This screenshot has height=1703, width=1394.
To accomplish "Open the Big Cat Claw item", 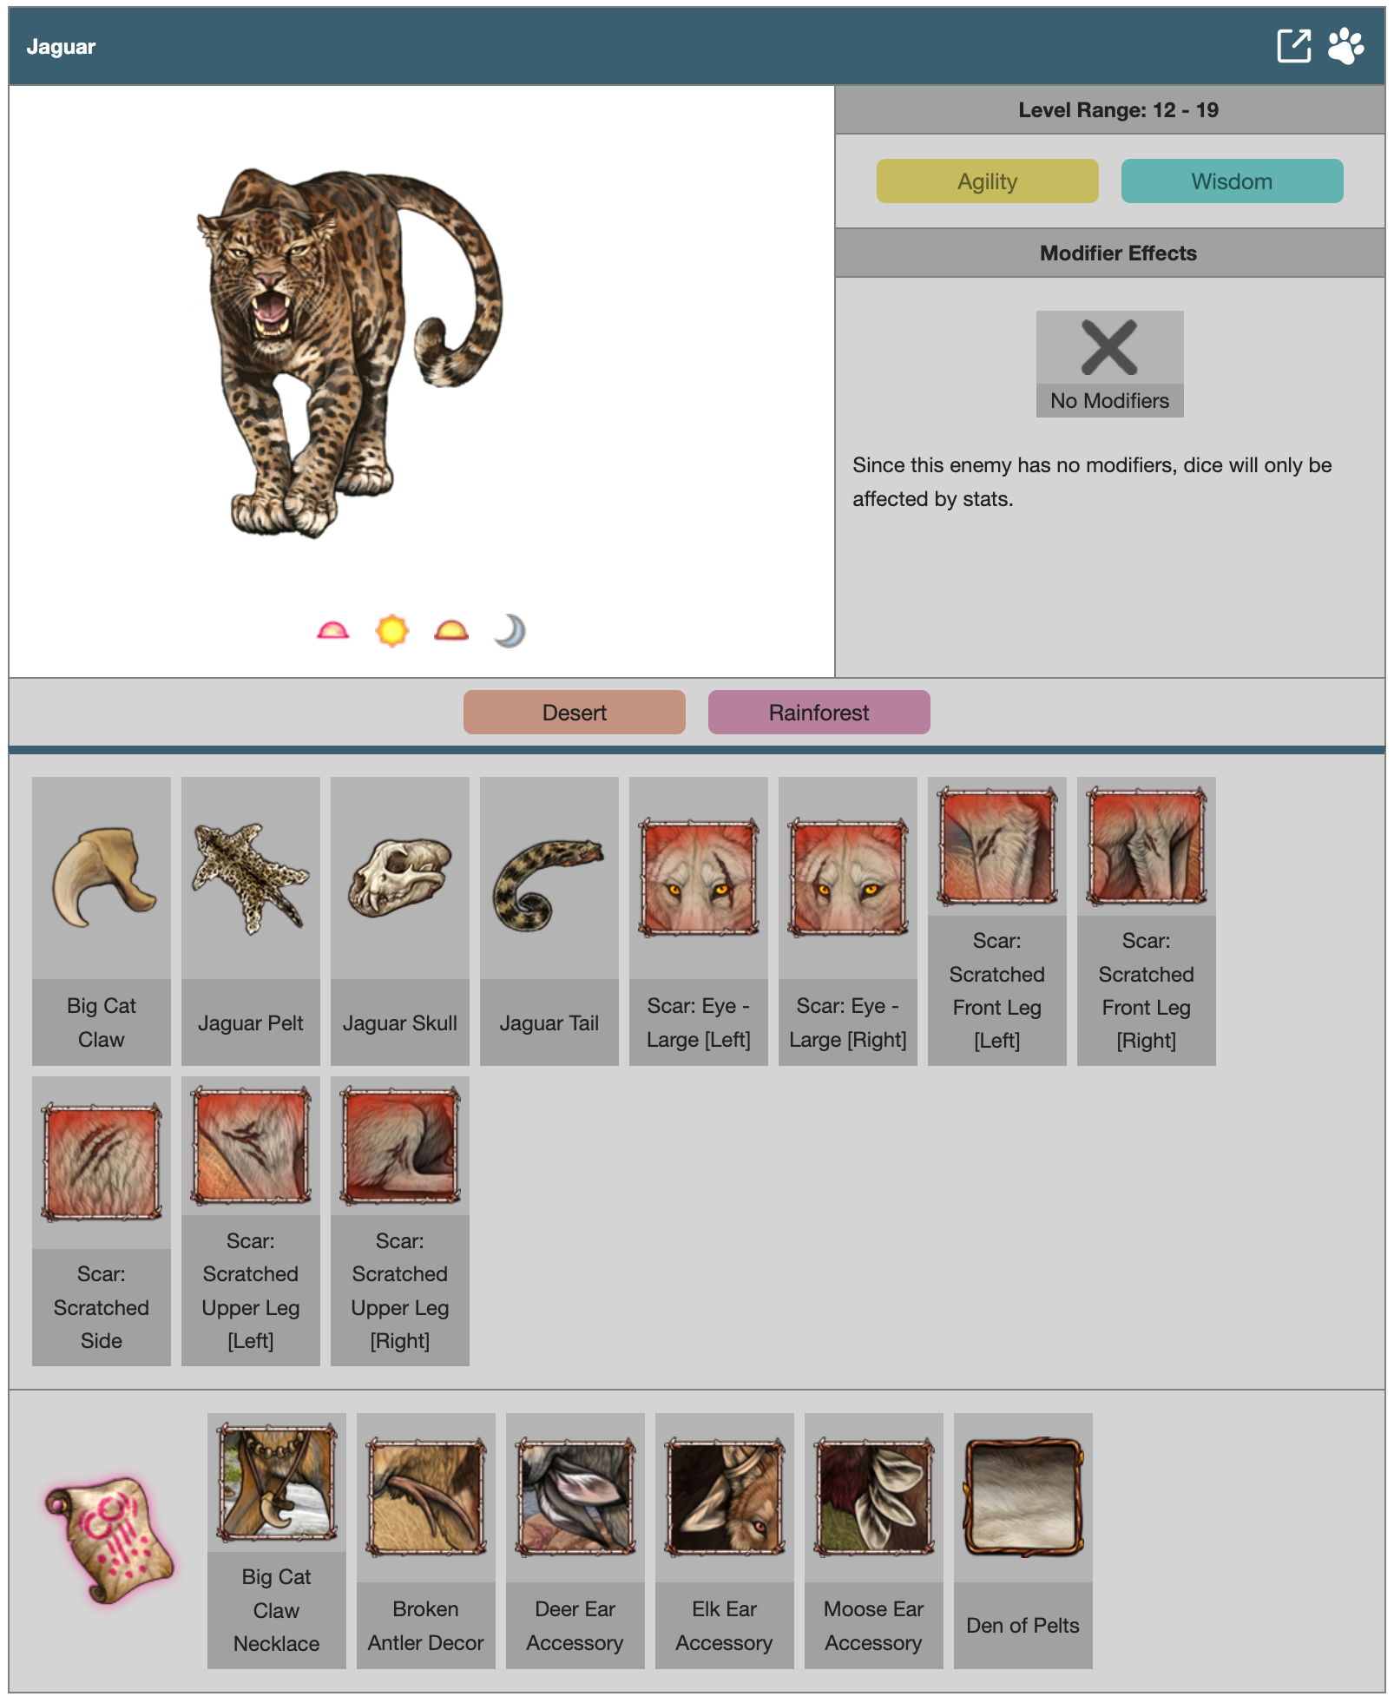I will pyautogui.click(x=102, y=921).
